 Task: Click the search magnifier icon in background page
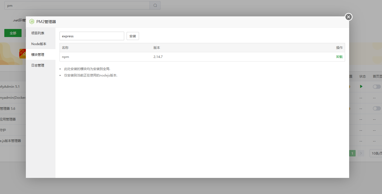point(155,5)
